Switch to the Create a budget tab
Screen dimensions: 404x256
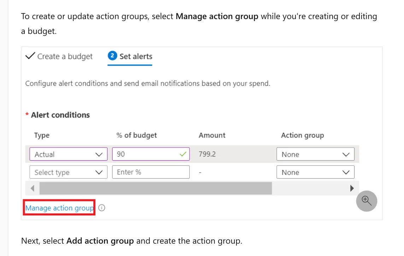click(59, 56)
